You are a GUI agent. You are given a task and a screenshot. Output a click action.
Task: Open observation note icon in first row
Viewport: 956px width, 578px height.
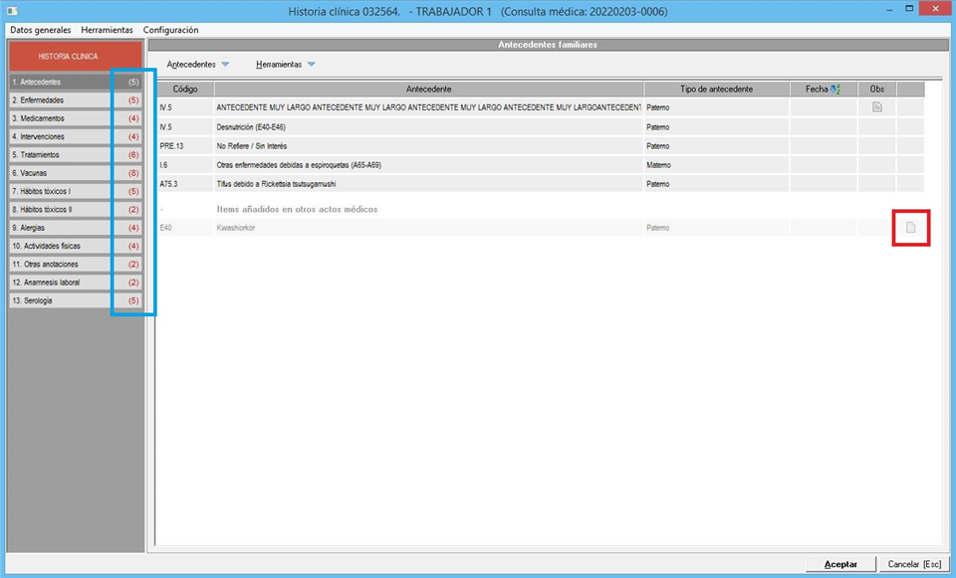coord(877,107)
